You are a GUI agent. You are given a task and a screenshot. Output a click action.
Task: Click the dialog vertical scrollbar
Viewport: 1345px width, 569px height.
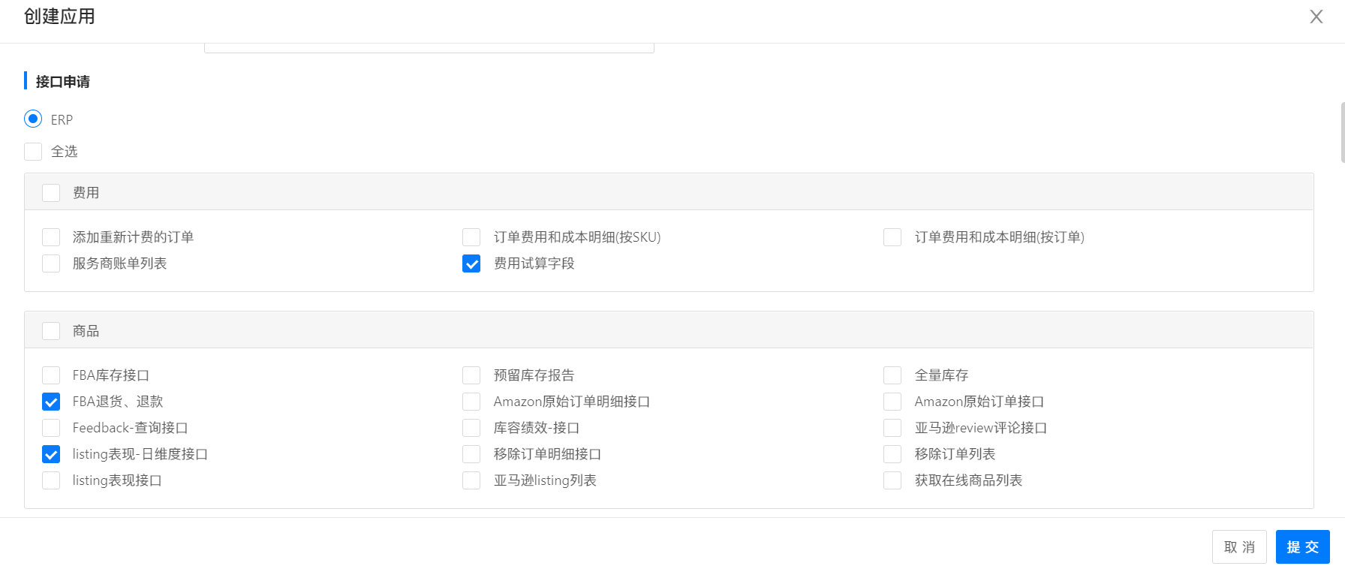[1342, 133]
